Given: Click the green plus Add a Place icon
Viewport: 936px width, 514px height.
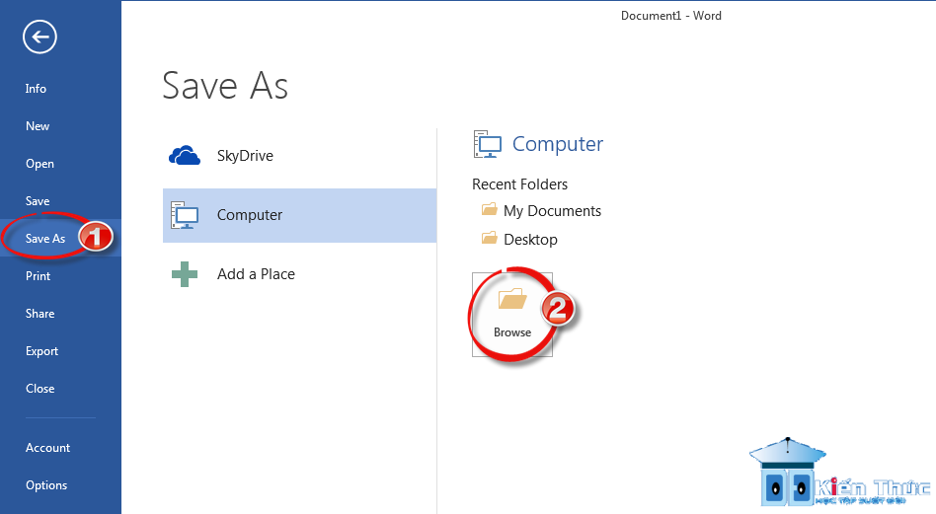Looking at the screenshot, I should (x=185, y=274).
